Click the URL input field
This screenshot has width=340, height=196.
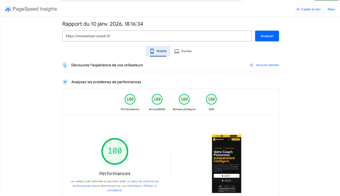[157, 36]
